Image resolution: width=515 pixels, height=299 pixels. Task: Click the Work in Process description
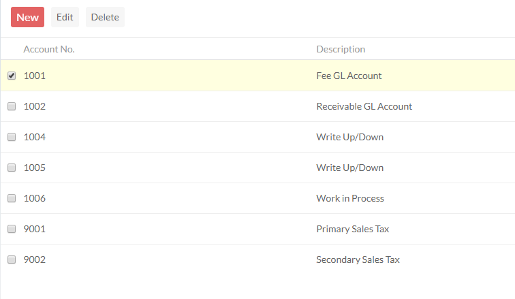pyautogui.click(x=350, y=199)
